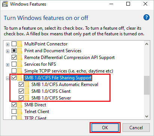
Task: Click Print and Document Services folder icon
Action: click(x=20, y=51)
